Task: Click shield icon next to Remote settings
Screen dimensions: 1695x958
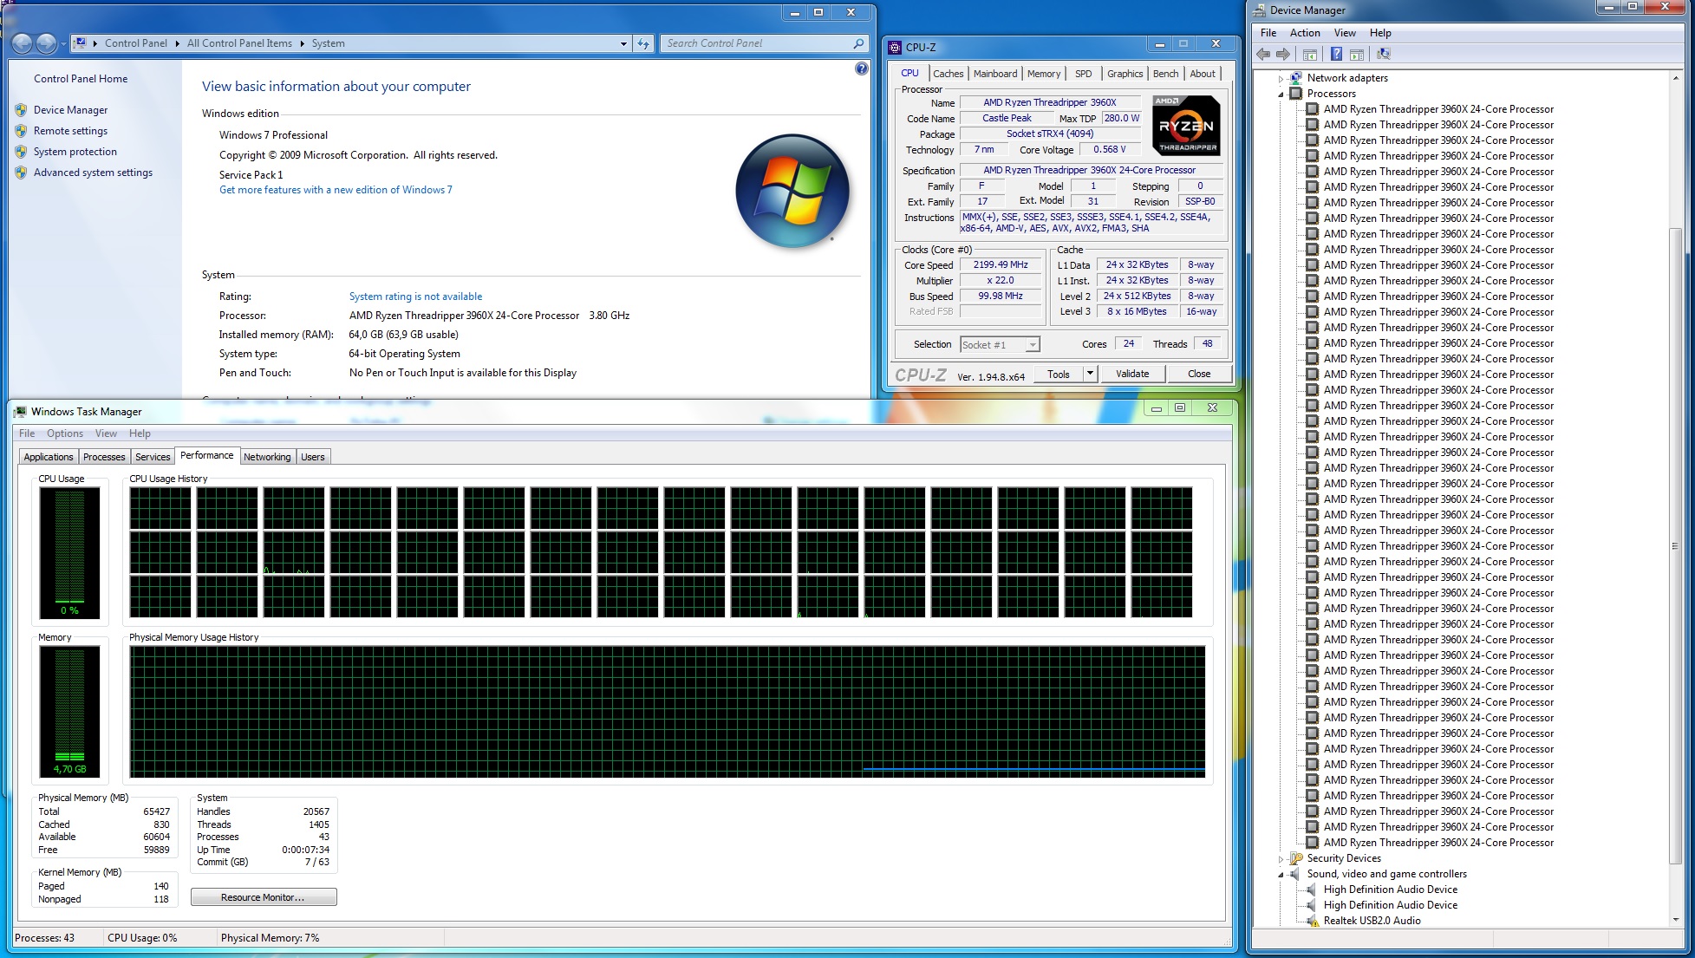Action: point(21,131)
